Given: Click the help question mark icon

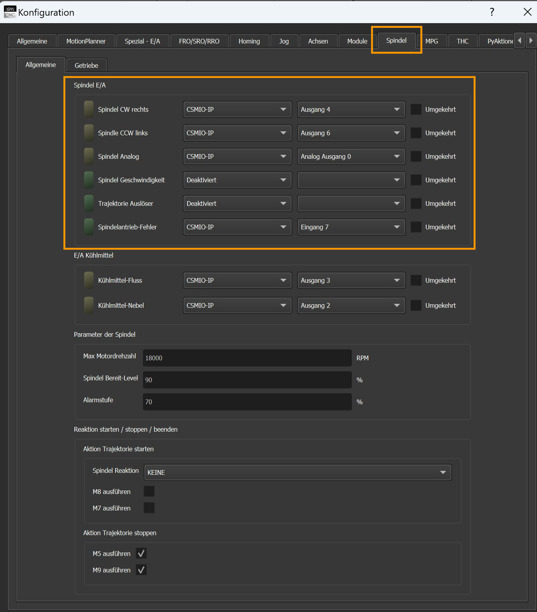Looking at the screenshot, I should 492,12.
